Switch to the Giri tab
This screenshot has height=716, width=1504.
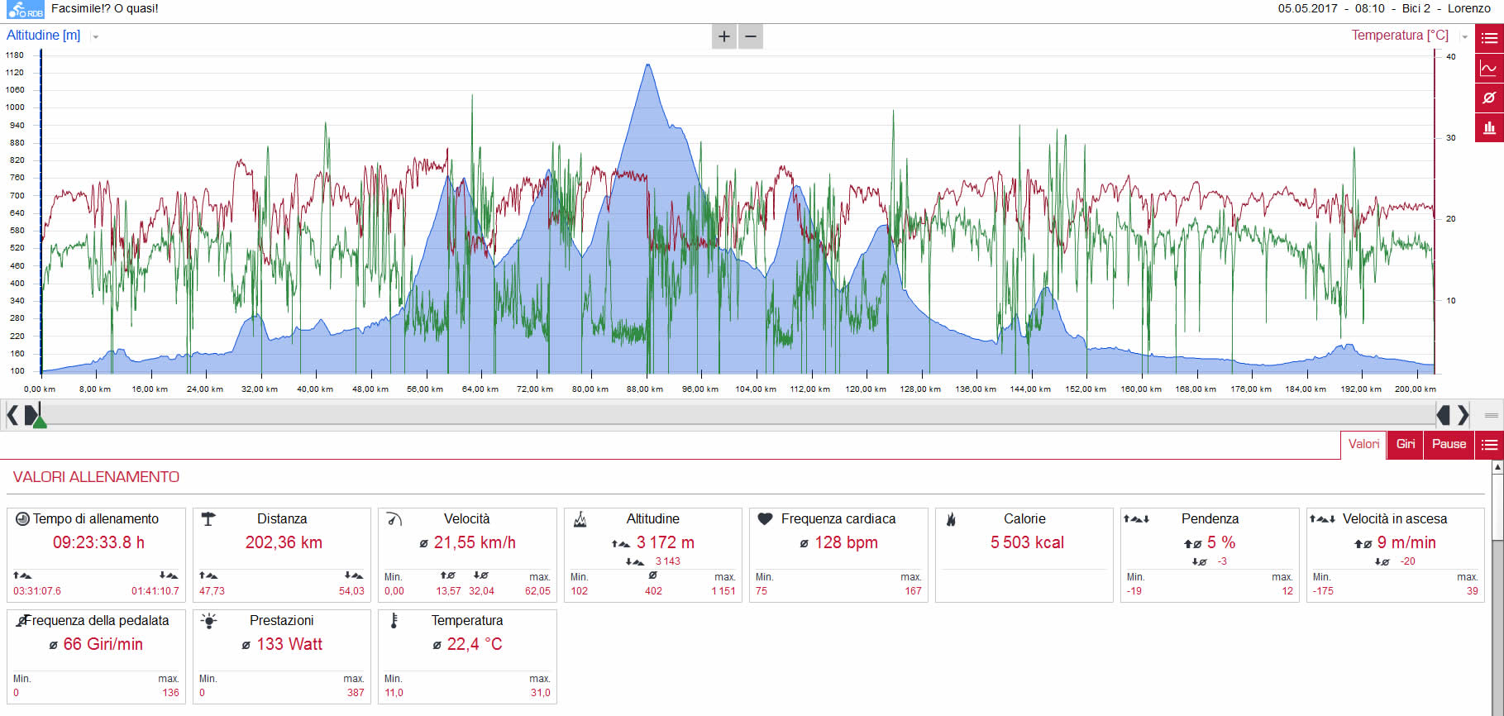click(x=1406, y=445)
